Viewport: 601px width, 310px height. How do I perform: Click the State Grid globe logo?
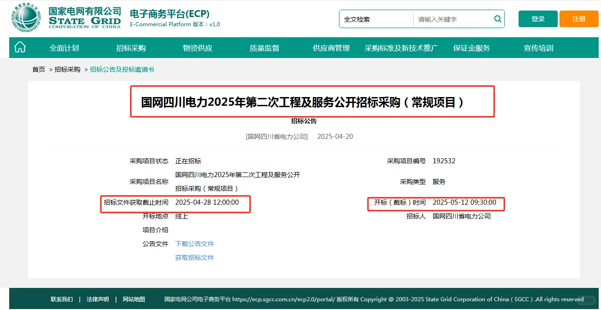26,18
